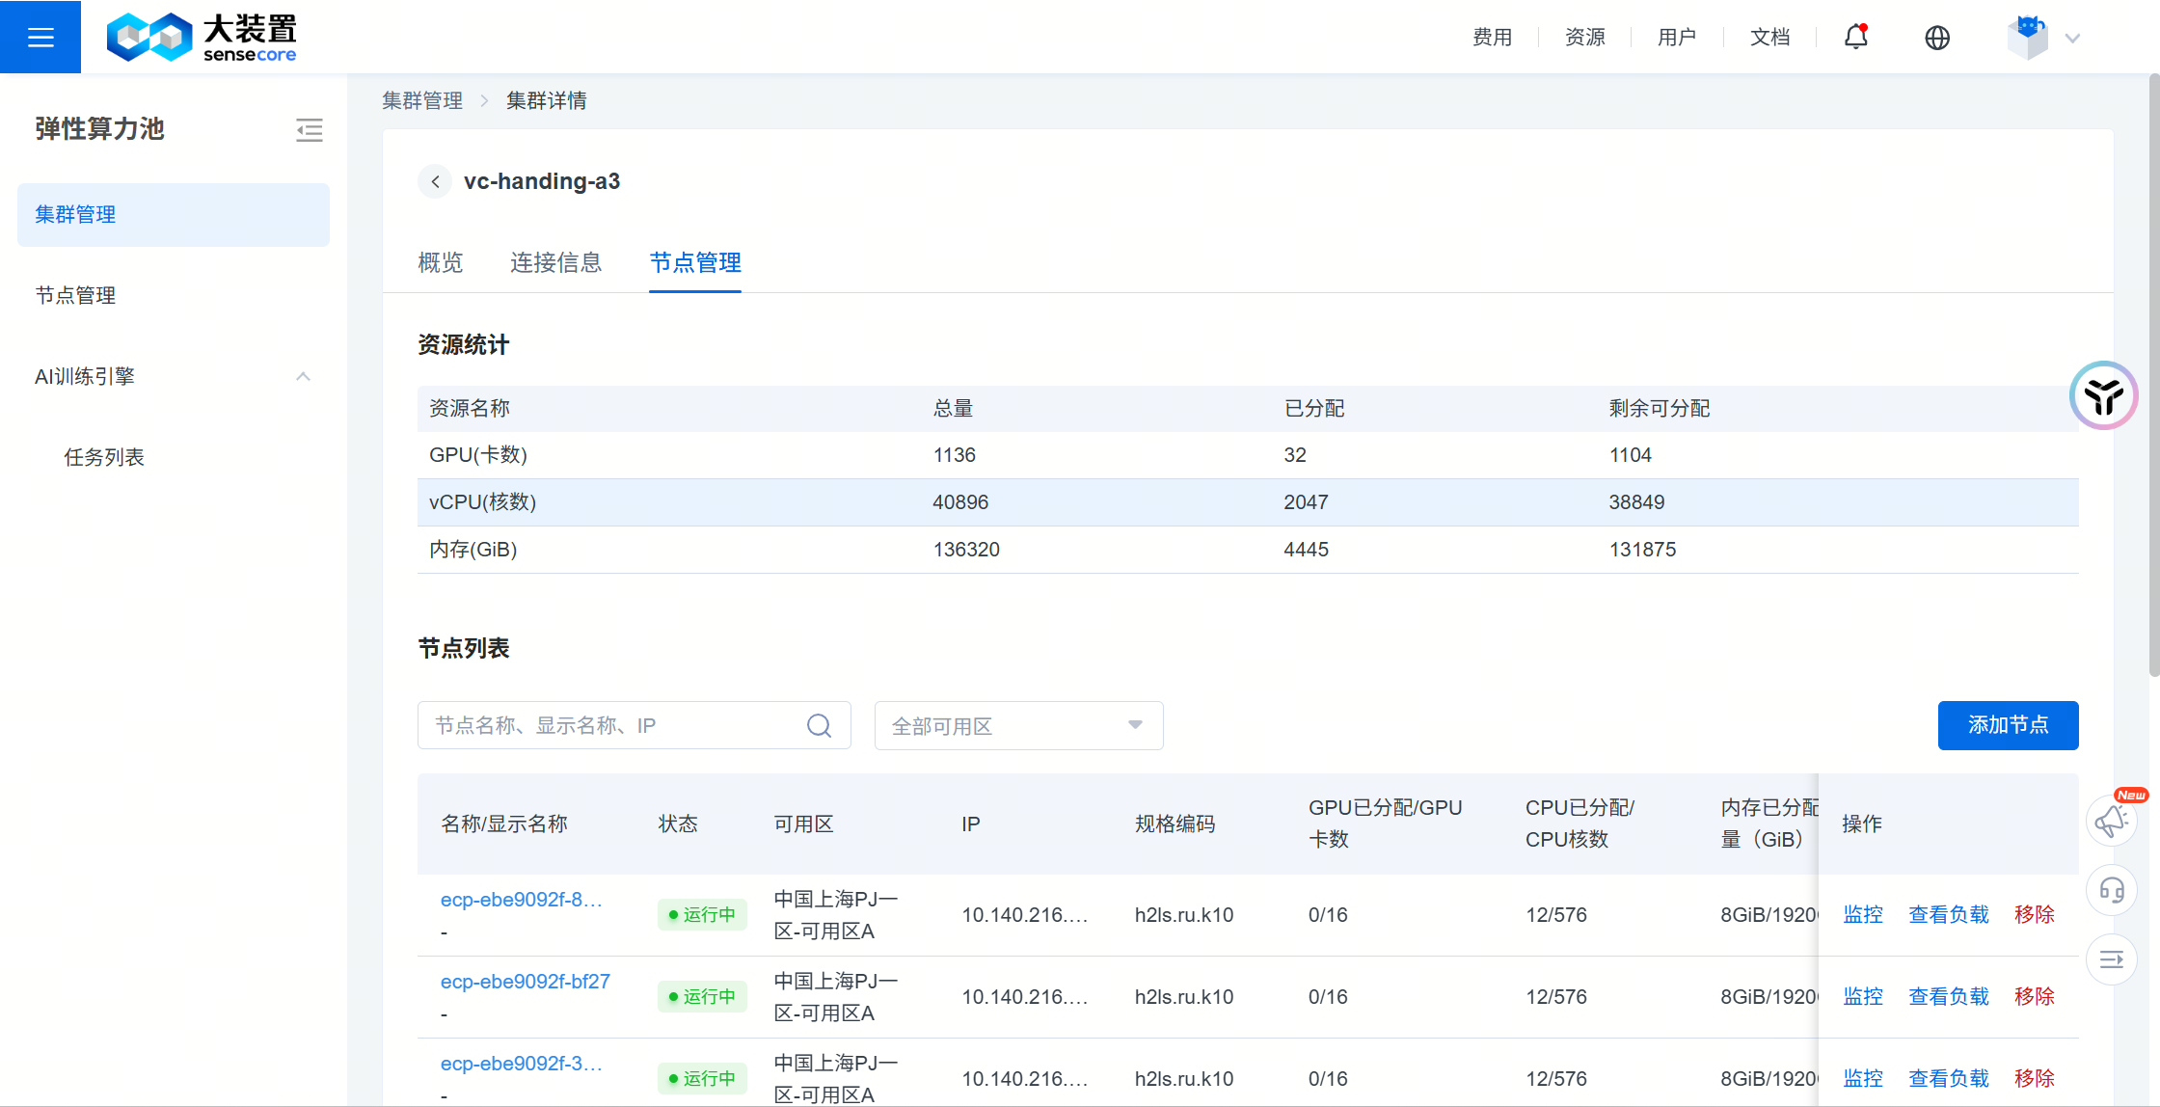
Task: Open the language globe icon
Action: pyautogui.click(x=1937, y=37)
